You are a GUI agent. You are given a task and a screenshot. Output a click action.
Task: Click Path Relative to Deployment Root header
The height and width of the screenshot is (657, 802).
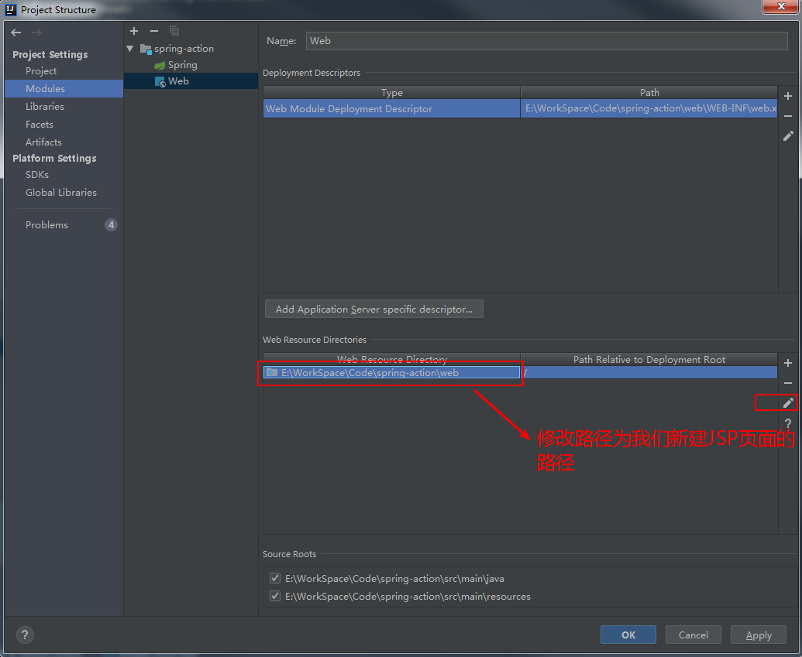pos(649,359)
